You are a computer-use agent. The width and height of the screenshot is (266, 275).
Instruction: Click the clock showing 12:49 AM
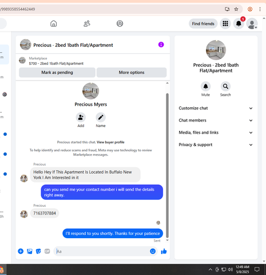(242, 267)
